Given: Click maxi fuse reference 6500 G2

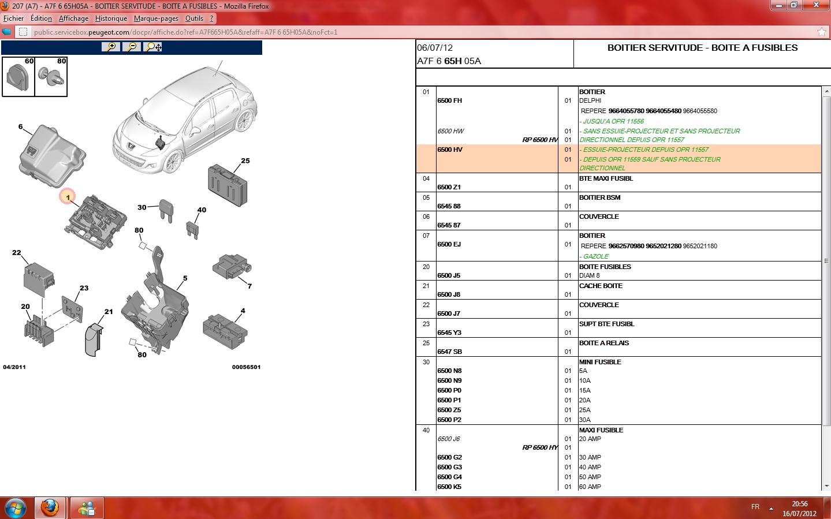Looking at the screenshot, I should 449,457.
